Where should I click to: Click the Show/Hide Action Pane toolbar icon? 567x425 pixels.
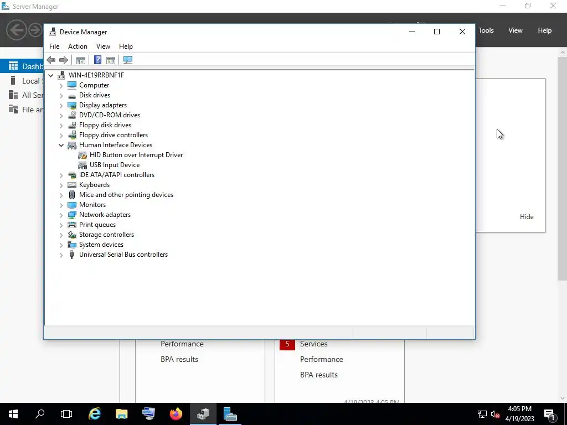(111, 60)
